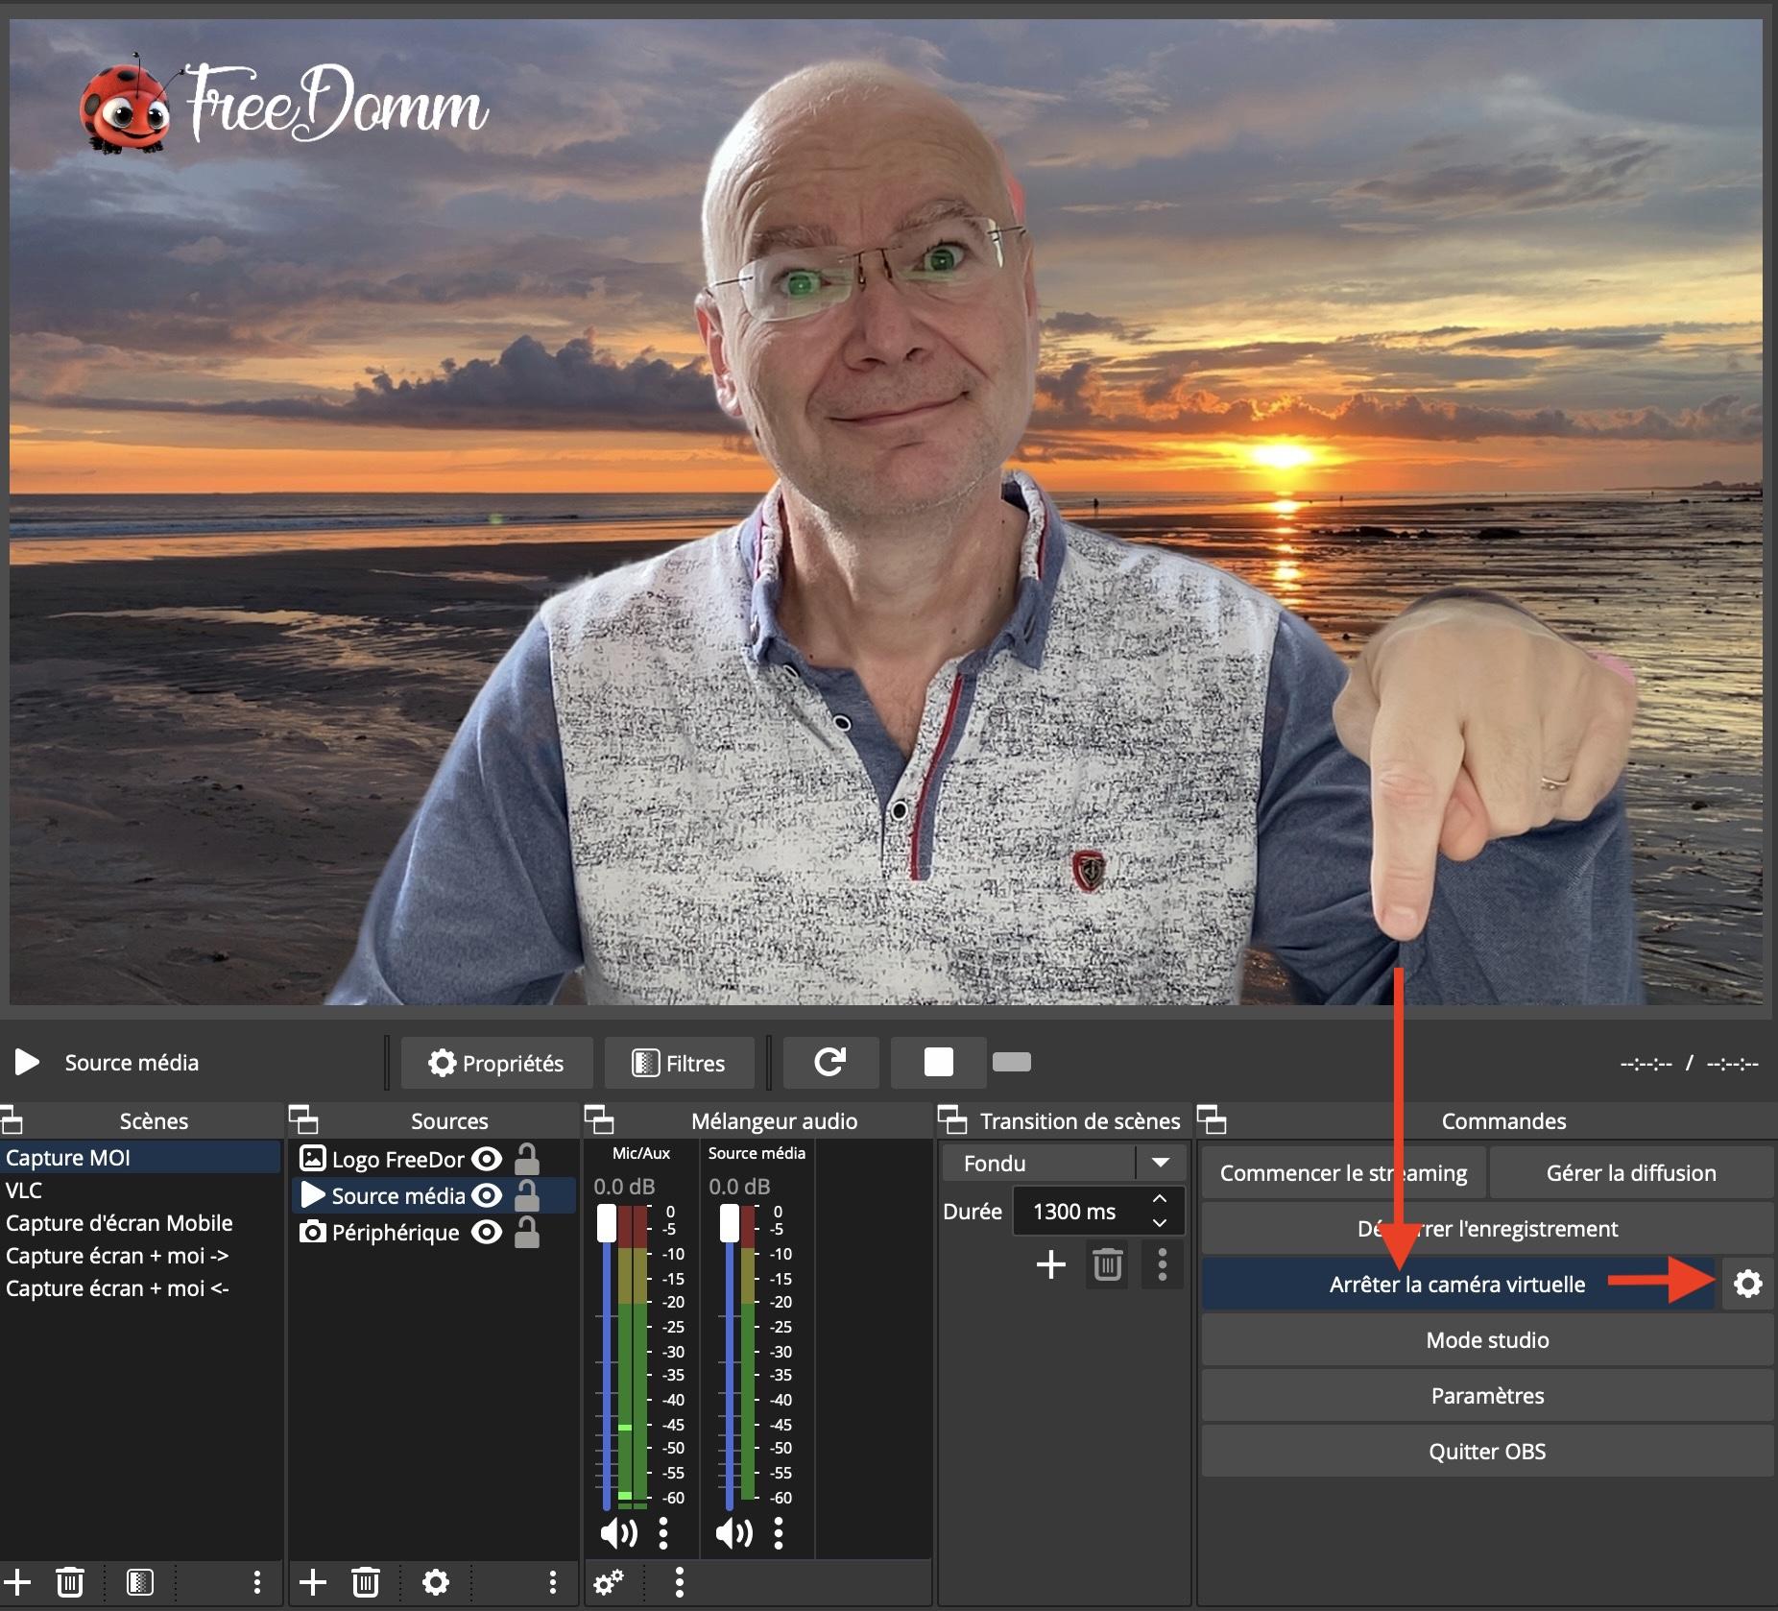Lock the Source média source
Viewport: 1778px width, 1611px height.
click(526, 1195)
